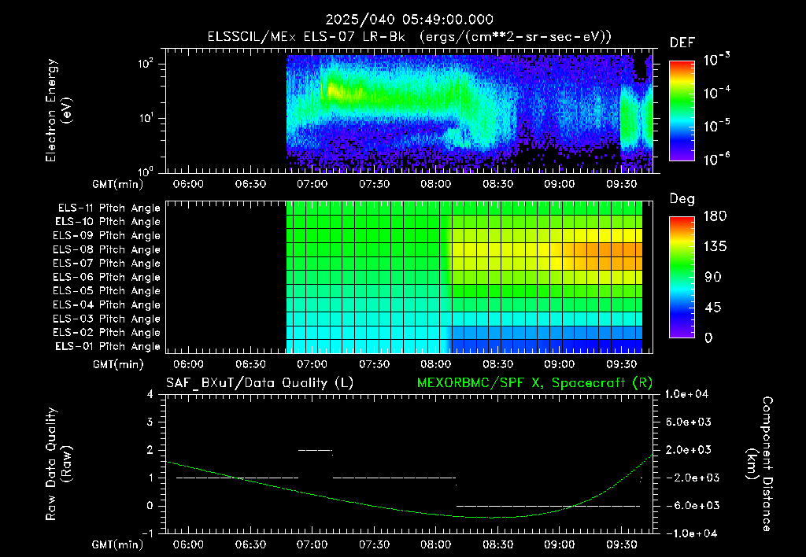Click the Deg pitch angle color bar

pyautogui.click(x=682, y=277)
